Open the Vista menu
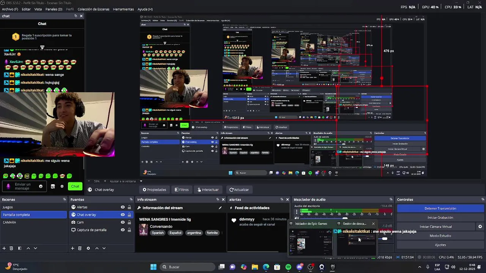The width and height of the screenshot is (486, 273). coord(38,9)
